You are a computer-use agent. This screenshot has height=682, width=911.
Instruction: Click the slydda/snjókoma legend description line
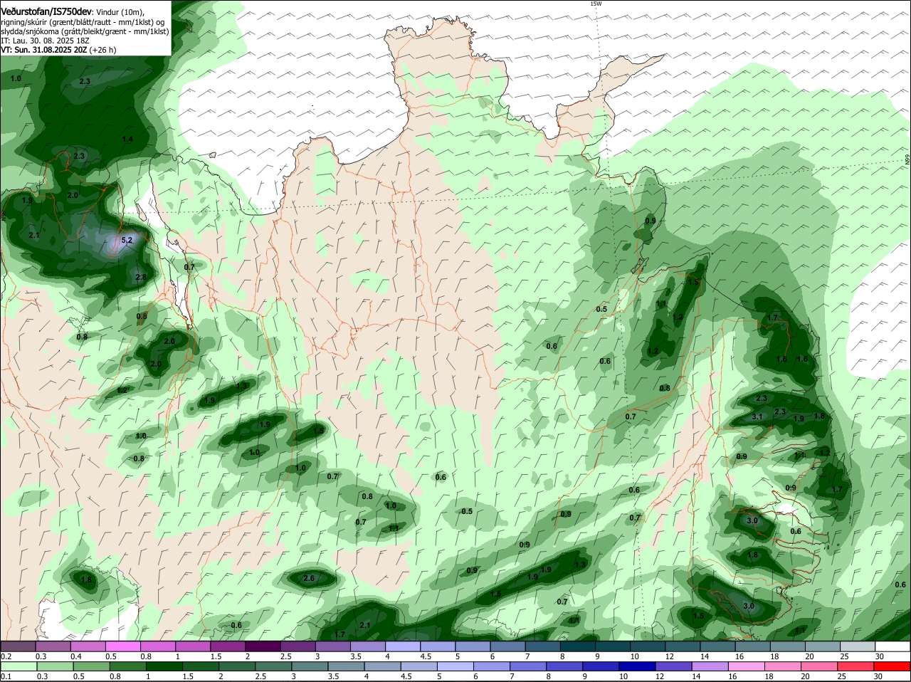85,31
